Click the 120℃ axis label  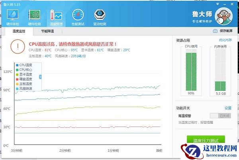(8, 72)
